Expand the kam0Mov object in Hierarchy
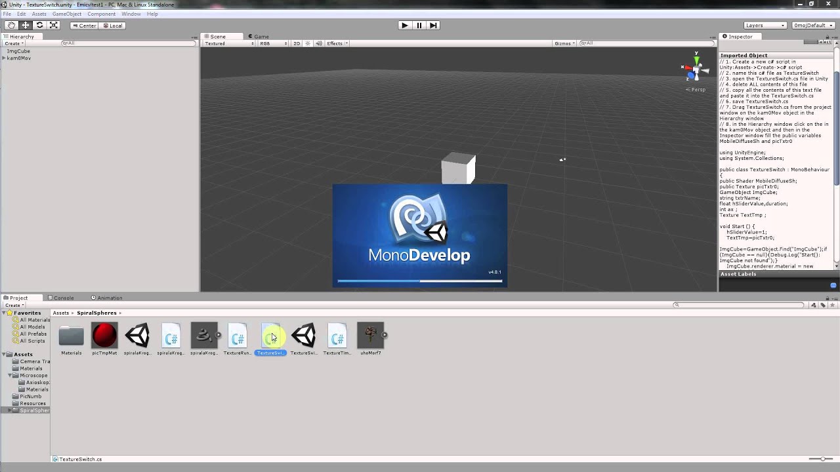The image size is (840, 472). point(4,58)
